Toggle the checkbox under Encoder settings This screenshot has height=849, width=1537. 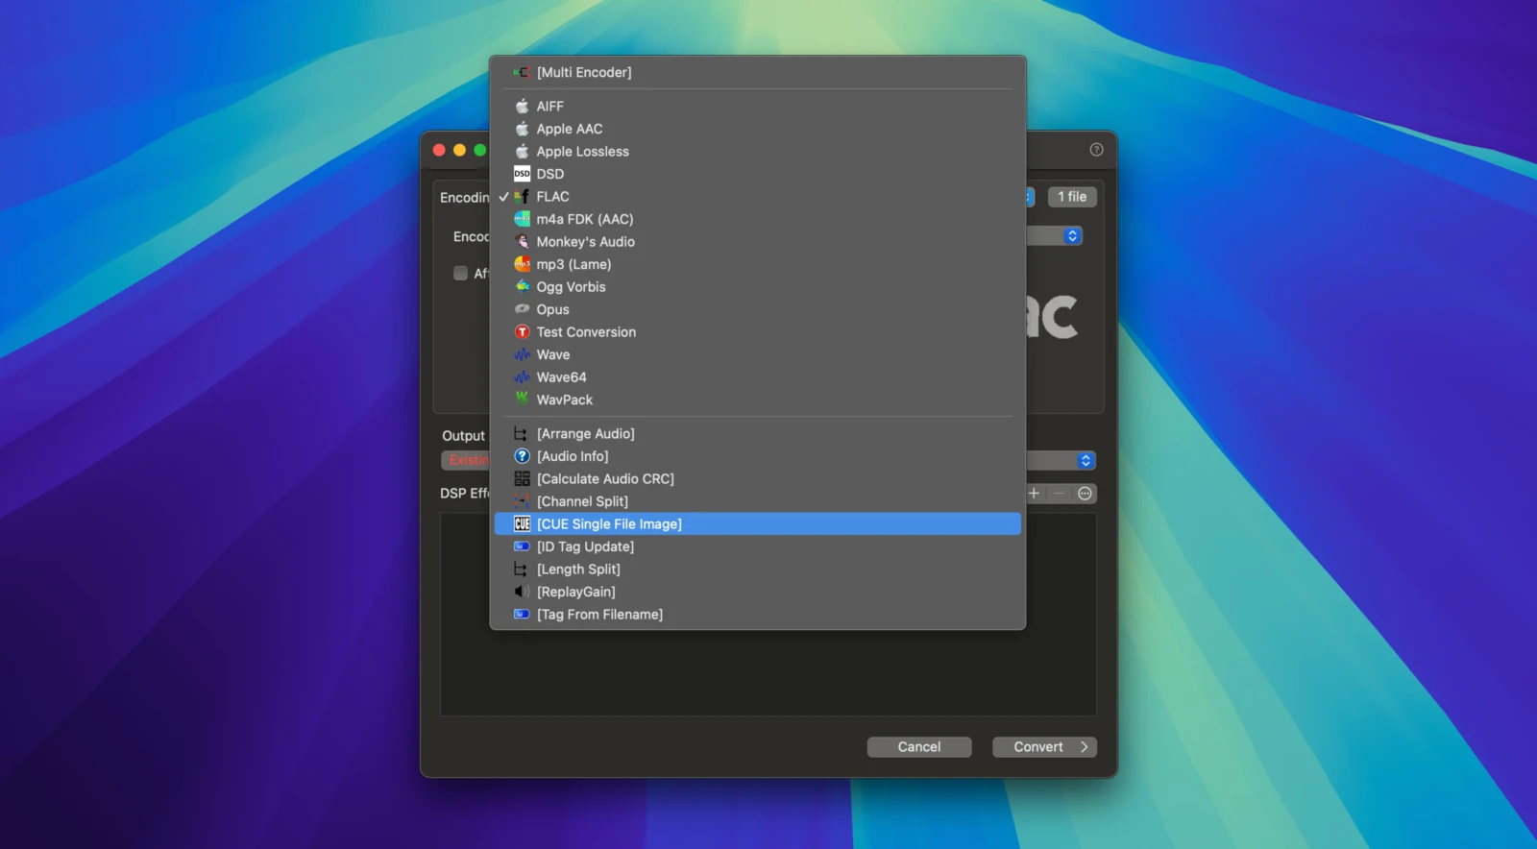[x=461, y=273]
